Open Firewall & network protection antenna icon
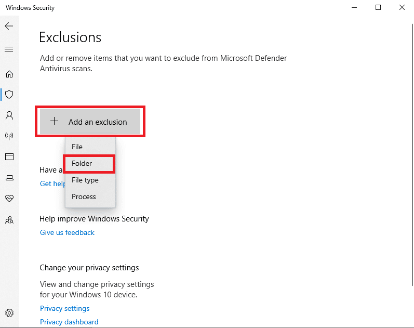This screenshot has height=328, width=414. tap(9, 136)
